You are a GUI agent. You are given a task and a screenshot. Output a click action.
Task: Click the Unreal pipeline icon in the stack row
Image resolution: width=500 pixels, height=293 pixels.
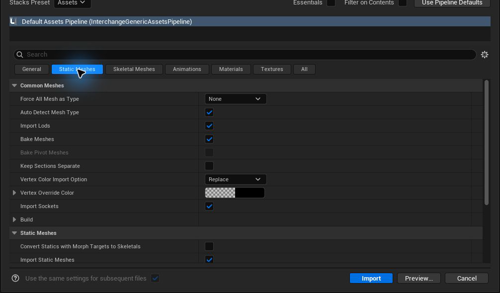coord(13,21)
